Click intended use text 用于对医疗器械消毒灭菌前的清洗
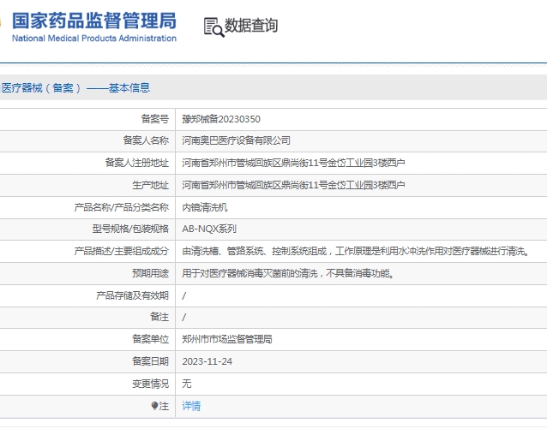547x429 pixels. tap(249, 273)
